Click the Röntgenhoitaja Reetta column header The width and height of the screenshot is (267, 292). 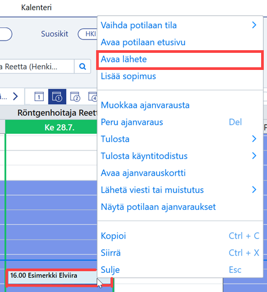tap(57, 113)
